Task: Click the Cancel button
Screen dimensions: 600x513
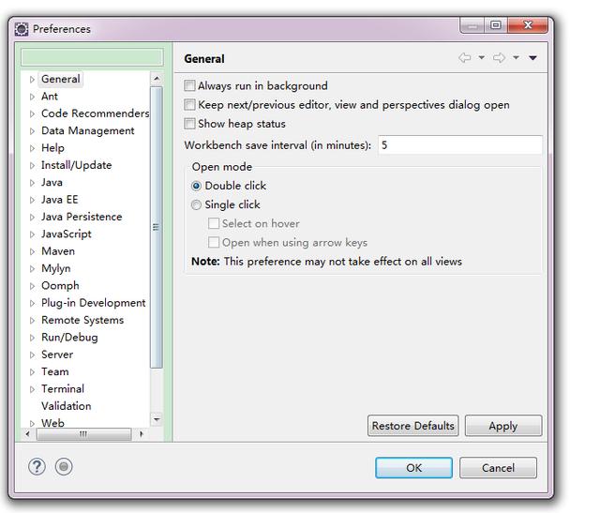Action: point(498,468)
